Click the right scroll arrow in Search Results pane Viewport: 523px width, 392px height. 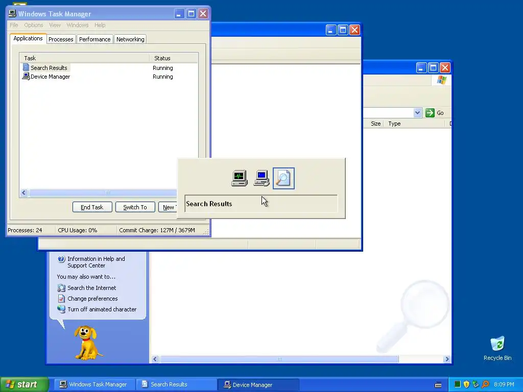click(447, 359)
